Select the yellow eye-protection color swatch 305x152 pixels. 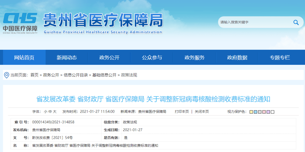click(x=251, y=112)
